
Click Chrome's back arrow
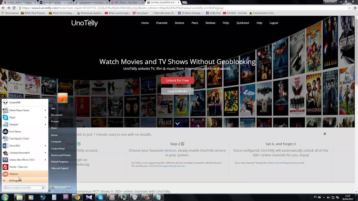[x=3, y=8]
